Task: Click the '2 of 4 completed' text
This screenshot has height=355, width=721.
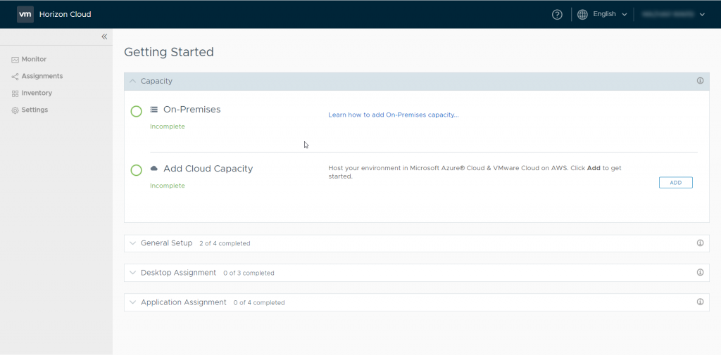Action: tap(225, 244)
